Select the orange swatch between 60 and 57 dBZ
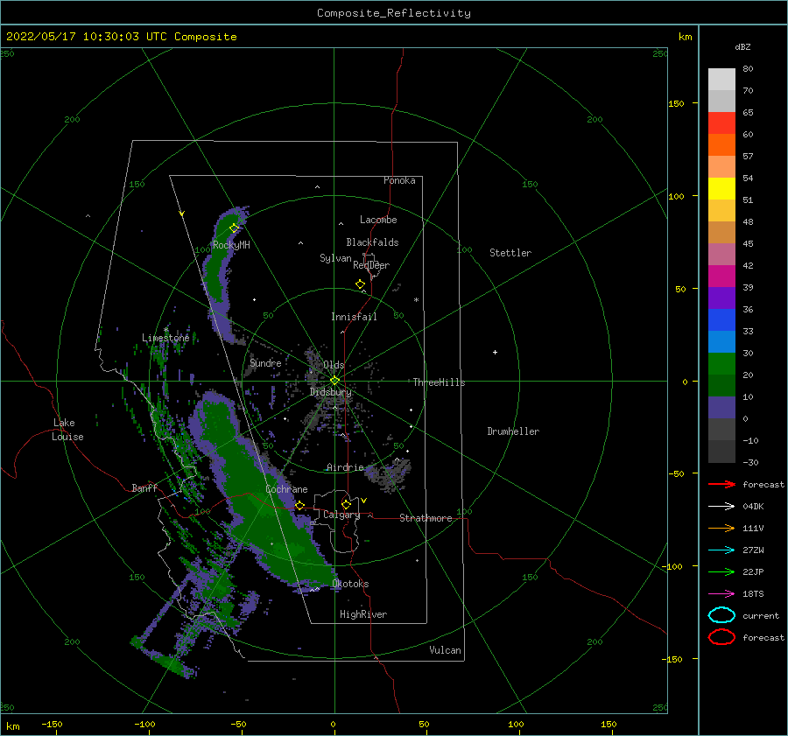788x736 pixels. click(x=721, y=145)
